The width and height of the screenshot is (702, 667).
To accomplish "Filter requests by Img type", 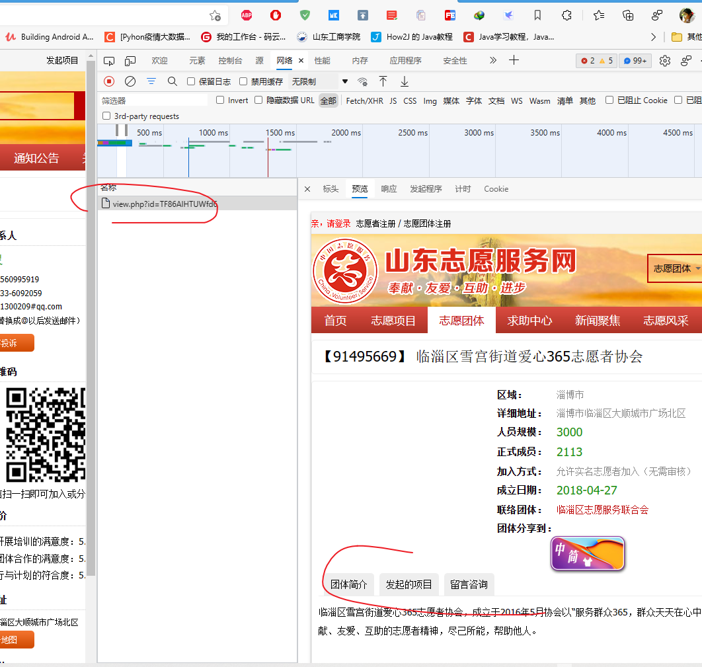I will (x=430, y=100).
